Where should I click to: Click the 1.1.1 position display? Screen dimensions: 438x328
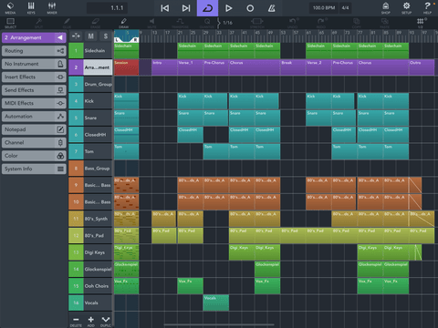pyautogui.click(x=107, y=8)
